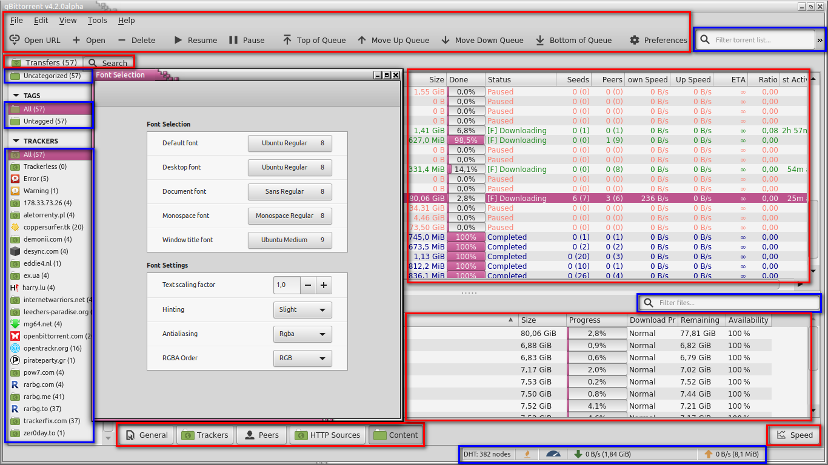Move torrent to Top of Queue
This screenshot has height=465, width=828.
314,40
